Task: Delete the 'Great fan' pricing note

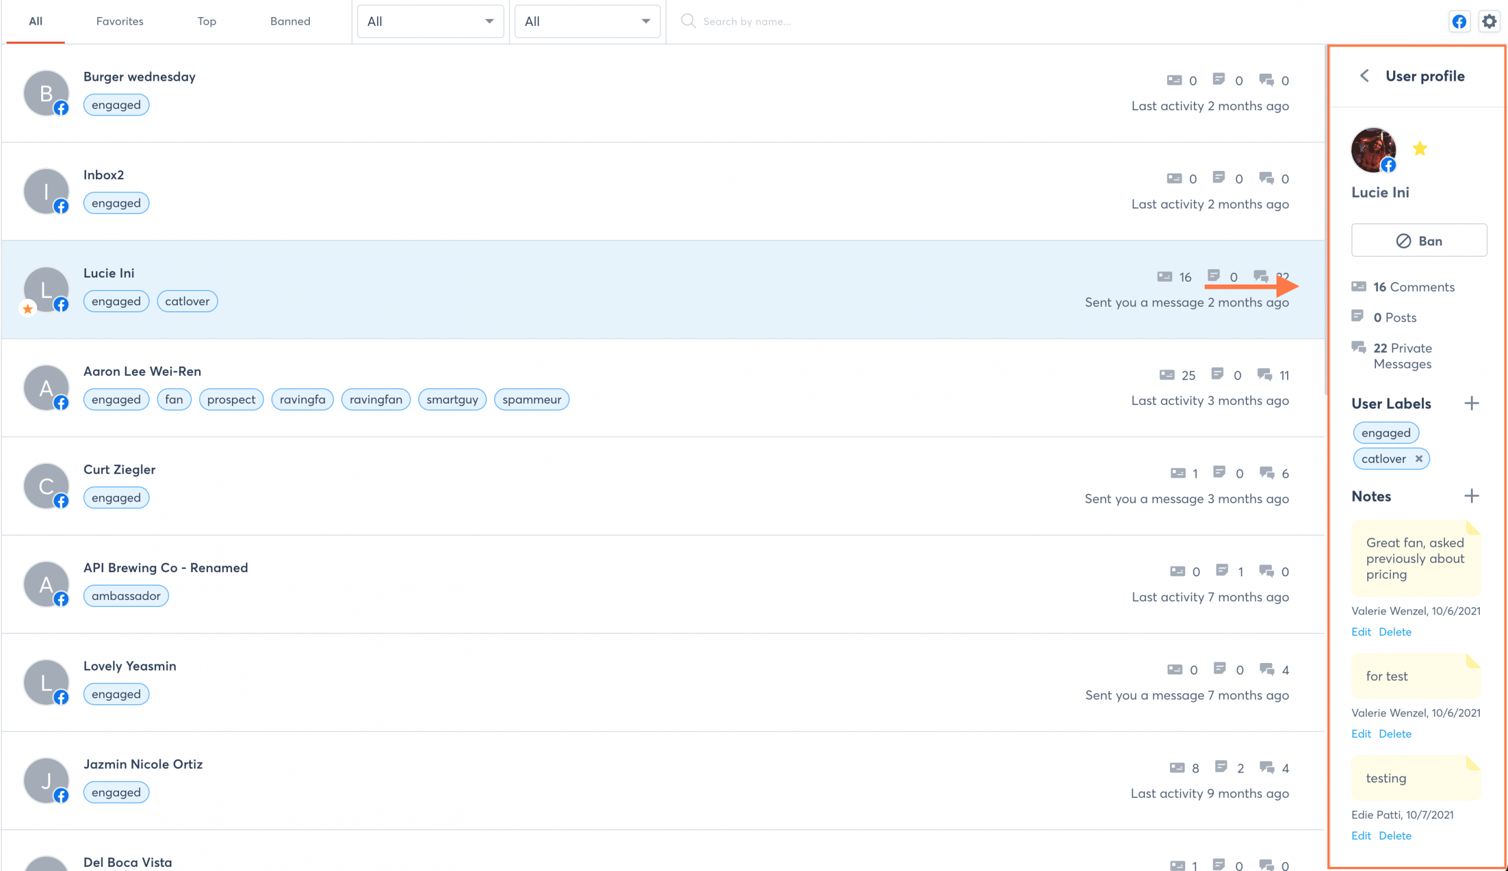Action: [x=1395, y=632]
